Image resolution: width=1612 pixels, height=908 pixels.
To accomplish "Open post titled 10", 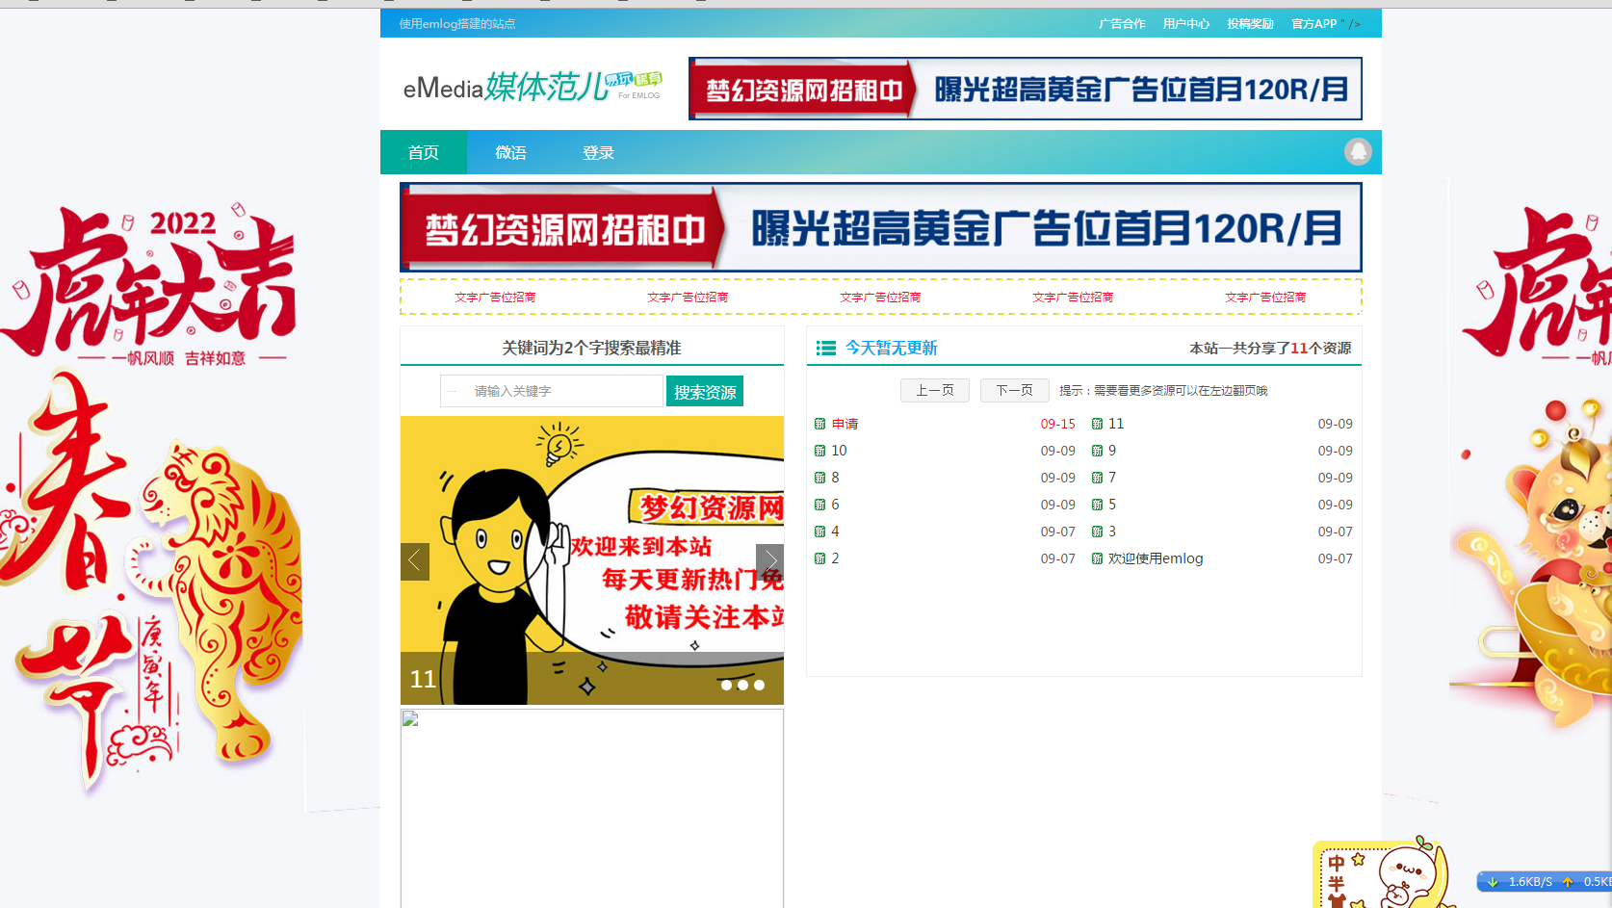I will click(840, 451).
